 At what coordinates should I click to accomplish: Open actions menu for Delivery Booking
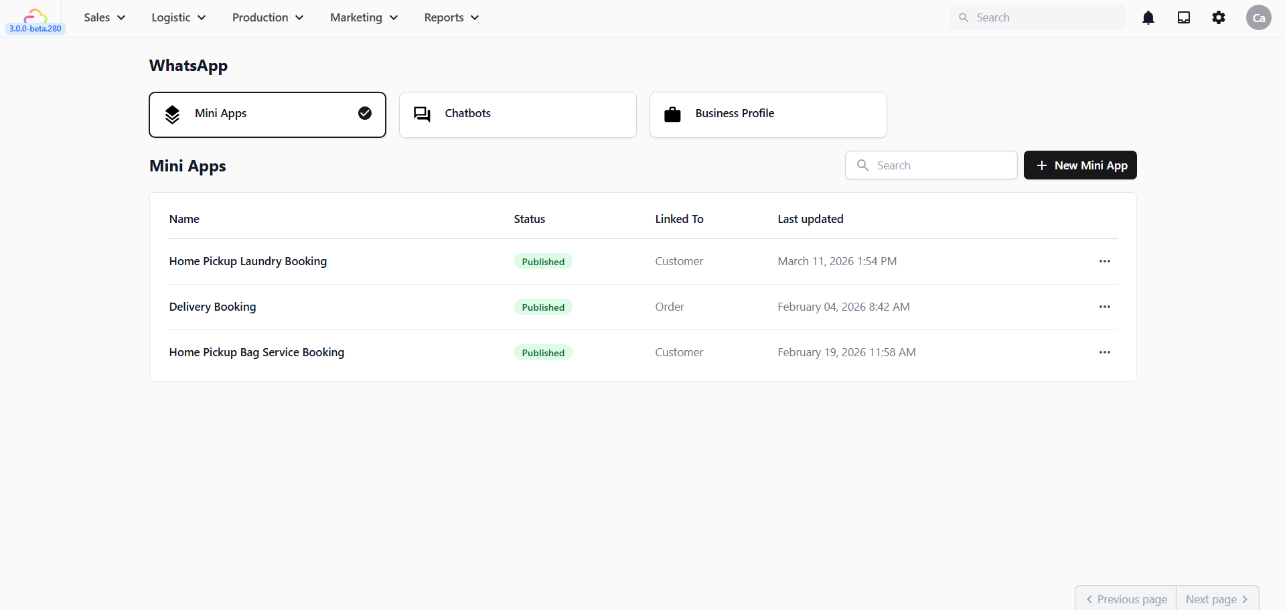click(1105, 307)
